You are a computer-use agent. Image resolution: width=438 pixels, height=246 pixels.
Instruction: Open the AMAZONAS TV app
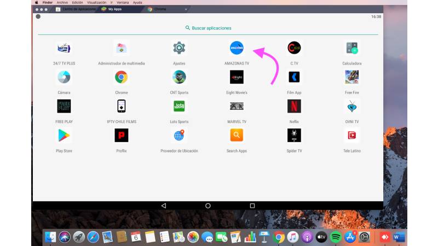coord(237,49)
